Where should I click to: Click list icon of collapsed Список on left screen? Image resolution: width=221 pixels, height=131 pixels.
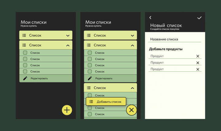[24, 35]
